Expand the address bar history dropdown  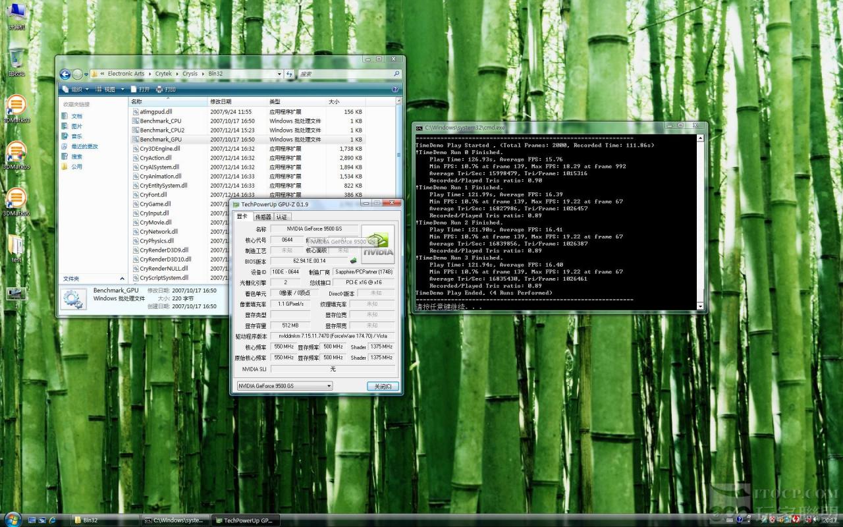coord(279,74)
